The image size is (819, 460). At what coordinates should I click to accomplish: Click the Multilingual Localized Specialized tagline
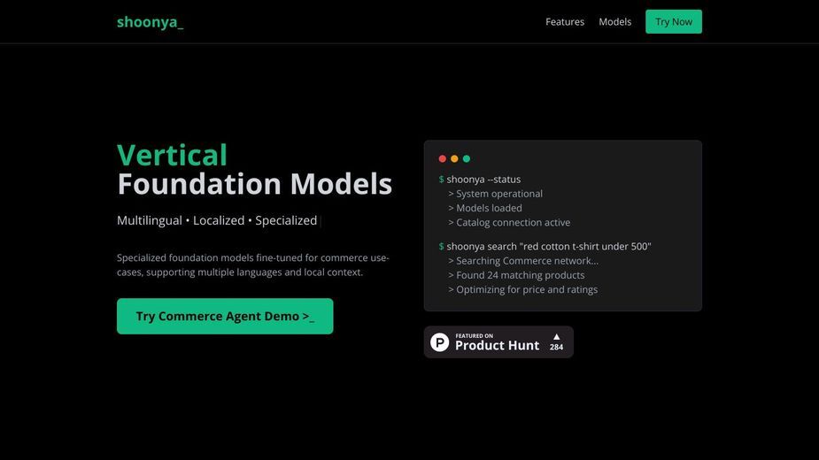217,220
